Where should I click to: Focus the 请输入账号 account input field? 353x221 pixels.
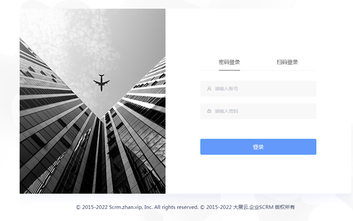click(258, 89)
